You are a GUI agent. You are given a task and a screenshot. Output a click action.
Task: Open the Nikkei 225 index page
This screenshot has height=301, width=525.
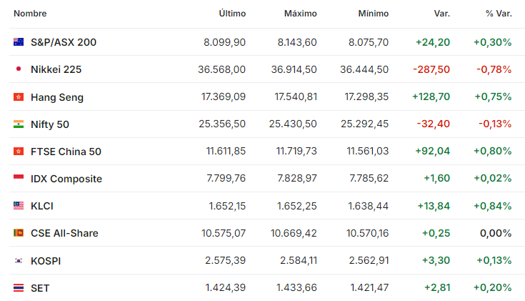[x=56, y=69]
